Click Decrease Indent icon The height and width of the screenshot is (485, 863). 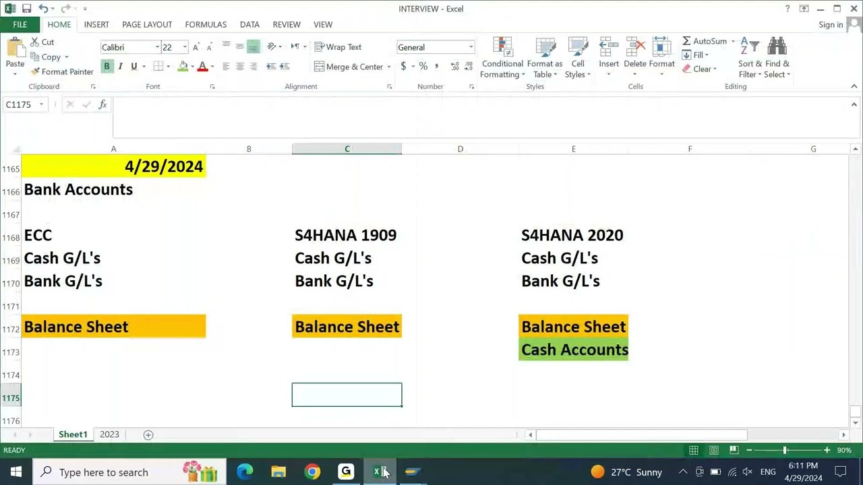271,66
